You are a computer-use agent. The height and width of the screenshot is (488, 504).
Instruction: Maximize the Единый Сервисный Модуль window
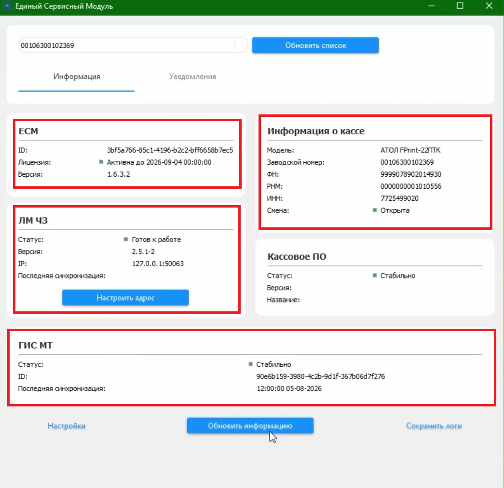click(460, 6)
